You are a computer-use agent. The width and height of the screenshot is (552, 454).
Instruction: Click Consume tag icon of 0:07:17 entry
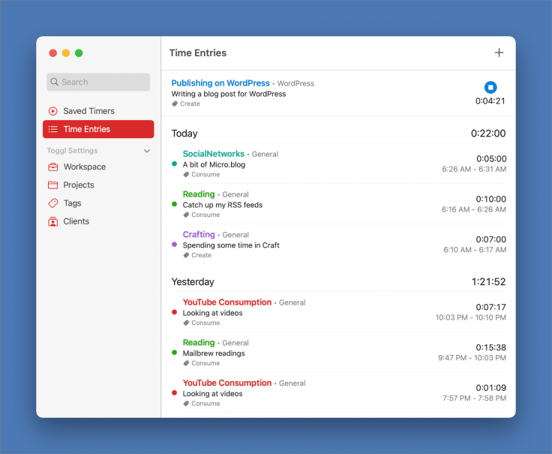(x=186, y=323)
